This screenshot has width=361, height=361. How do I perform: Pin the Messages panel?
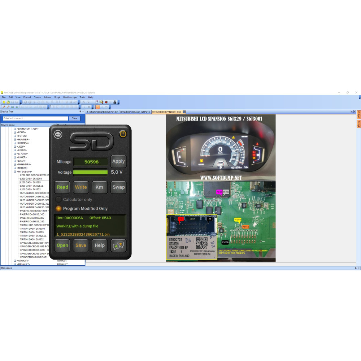click(x=356, y=268)
